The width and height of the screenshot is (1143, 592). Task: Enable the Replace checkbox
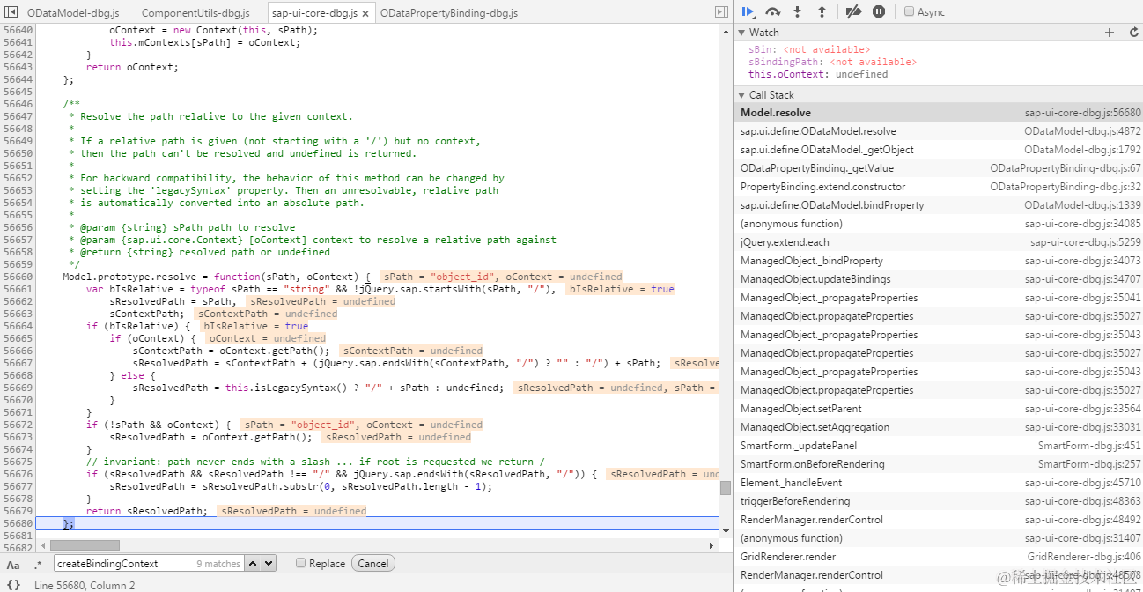pyautogui.click(x=300, y=564)
